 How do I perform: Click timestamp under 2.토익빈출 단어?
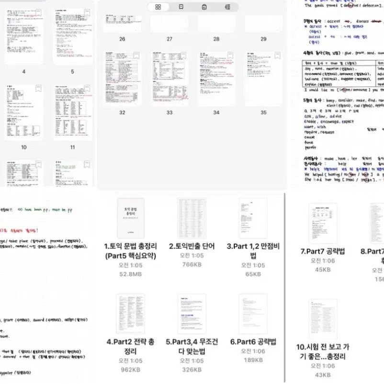pyautogui.click(x=192, y=255)
